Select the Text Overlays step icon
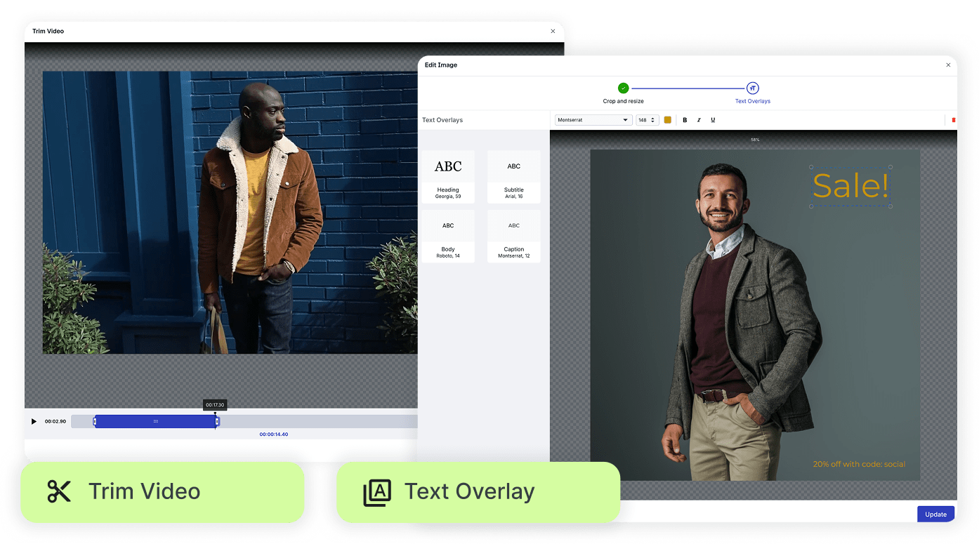The width and height of the screenshot is (979, 544). click(x=752, y=88)
